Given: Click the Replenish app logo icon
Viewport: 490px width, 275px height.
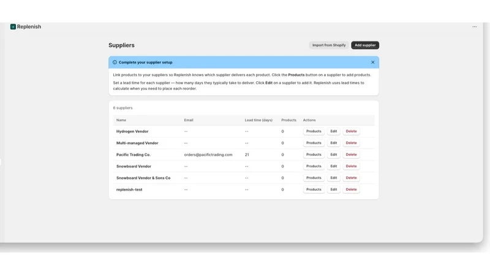Looking at the screenshot, I should [x=13, y=27].
